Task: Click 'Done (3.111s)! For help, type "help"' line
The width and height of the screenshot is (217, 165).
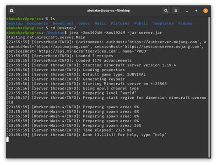Action: [125, 135]
